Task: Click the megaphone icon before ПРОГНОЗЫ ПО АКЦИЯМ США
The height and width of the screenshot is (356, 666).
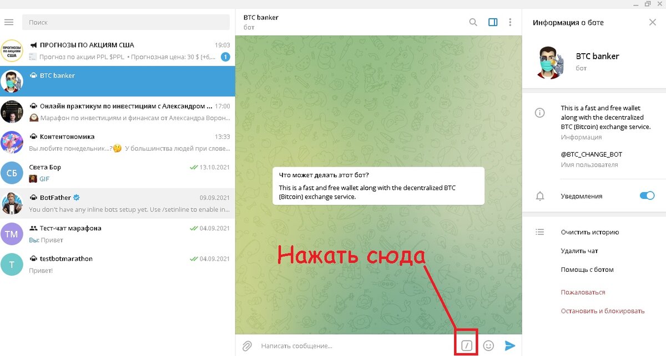Action: pyautogui.click(x=33, y=45)
